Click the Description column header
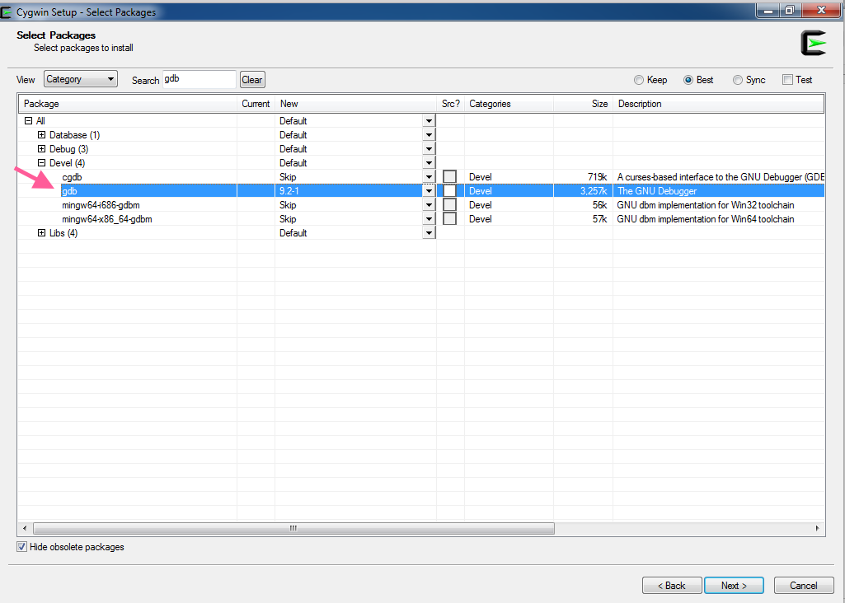Image resolution: width=845 pixels, height=603 pixels. pos(718,103)
